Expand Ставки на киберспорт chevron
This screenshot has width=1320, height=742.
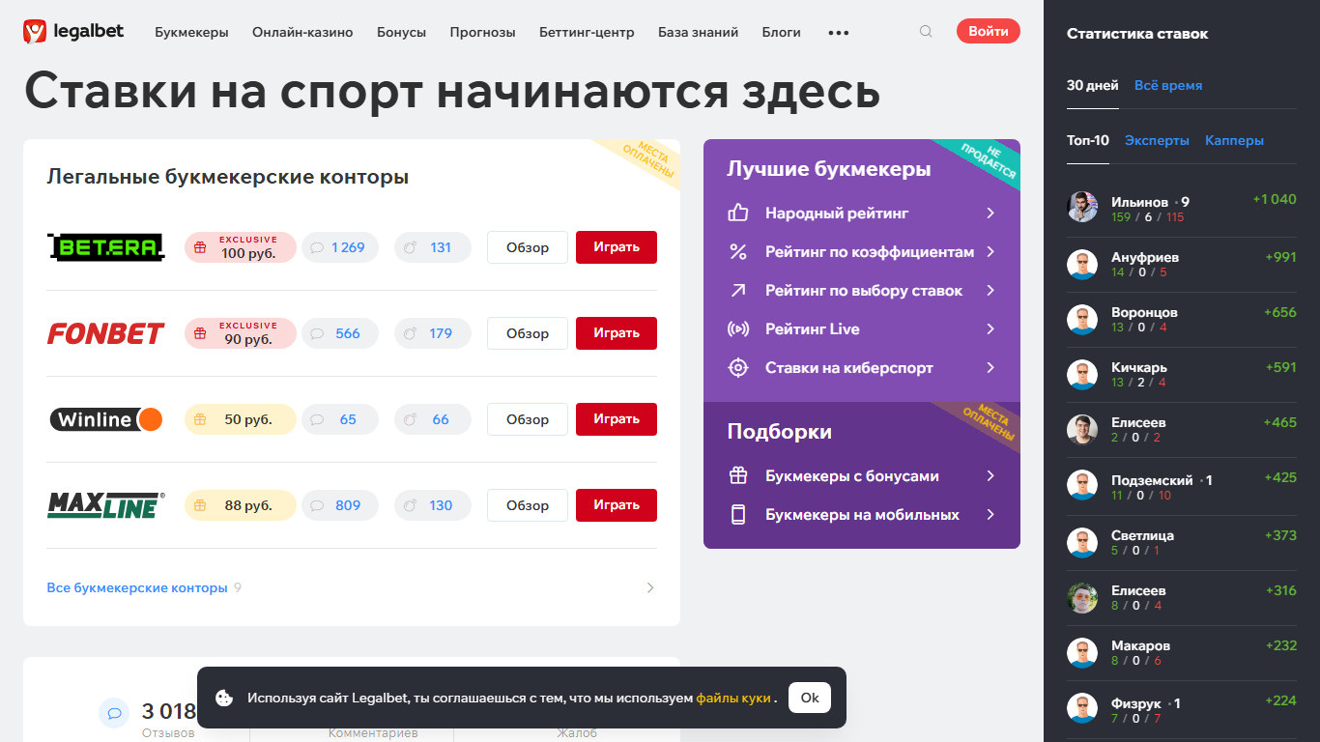990,367
